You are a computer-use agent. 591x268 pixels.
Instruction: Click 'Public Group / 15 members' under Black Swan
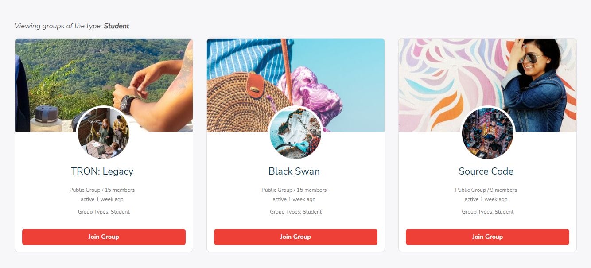click(294, 190)
